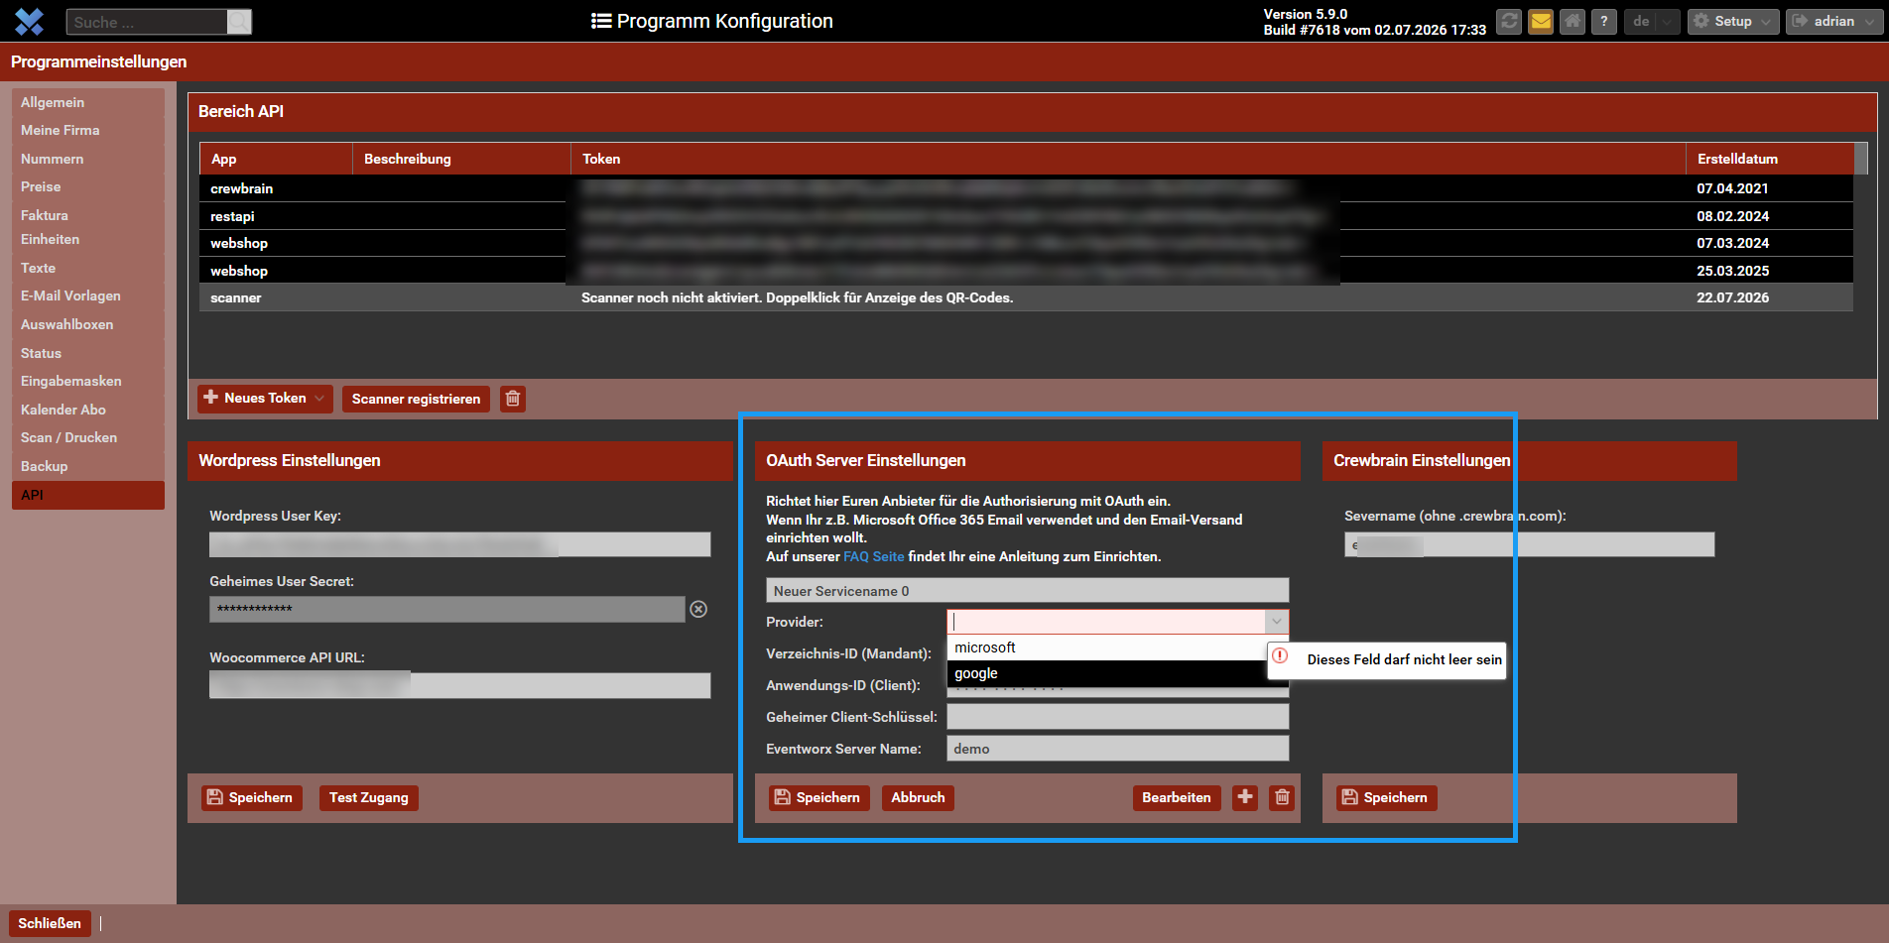Click the refresh icon in top bar
Screen dimensions: 1889x943
pos(1509,21)
